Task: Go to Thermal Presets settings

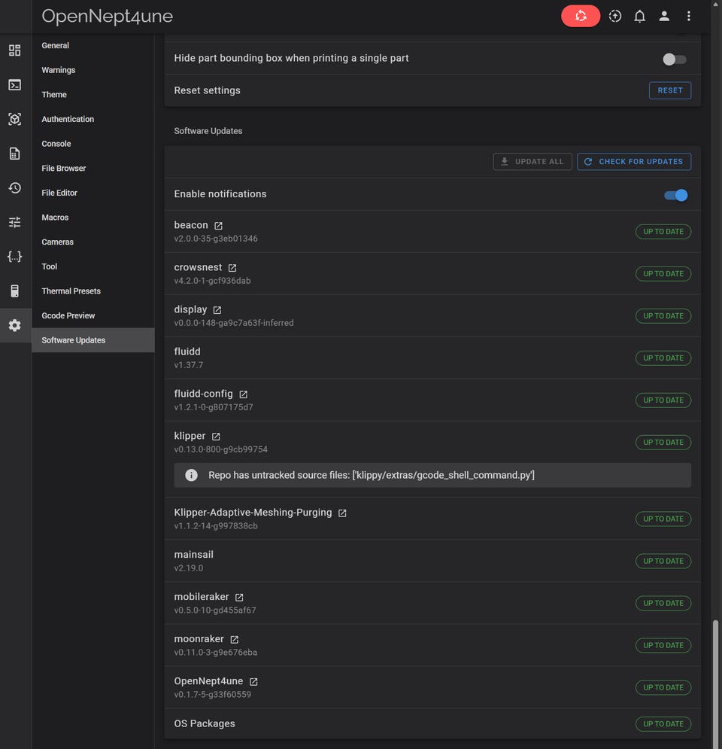Action: click(93, 291)
